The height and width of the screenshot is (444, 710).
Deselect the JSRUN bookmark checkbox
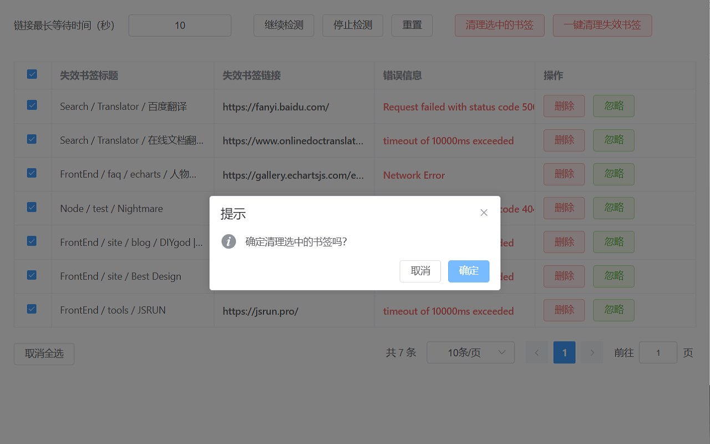(x=32, y=309)
